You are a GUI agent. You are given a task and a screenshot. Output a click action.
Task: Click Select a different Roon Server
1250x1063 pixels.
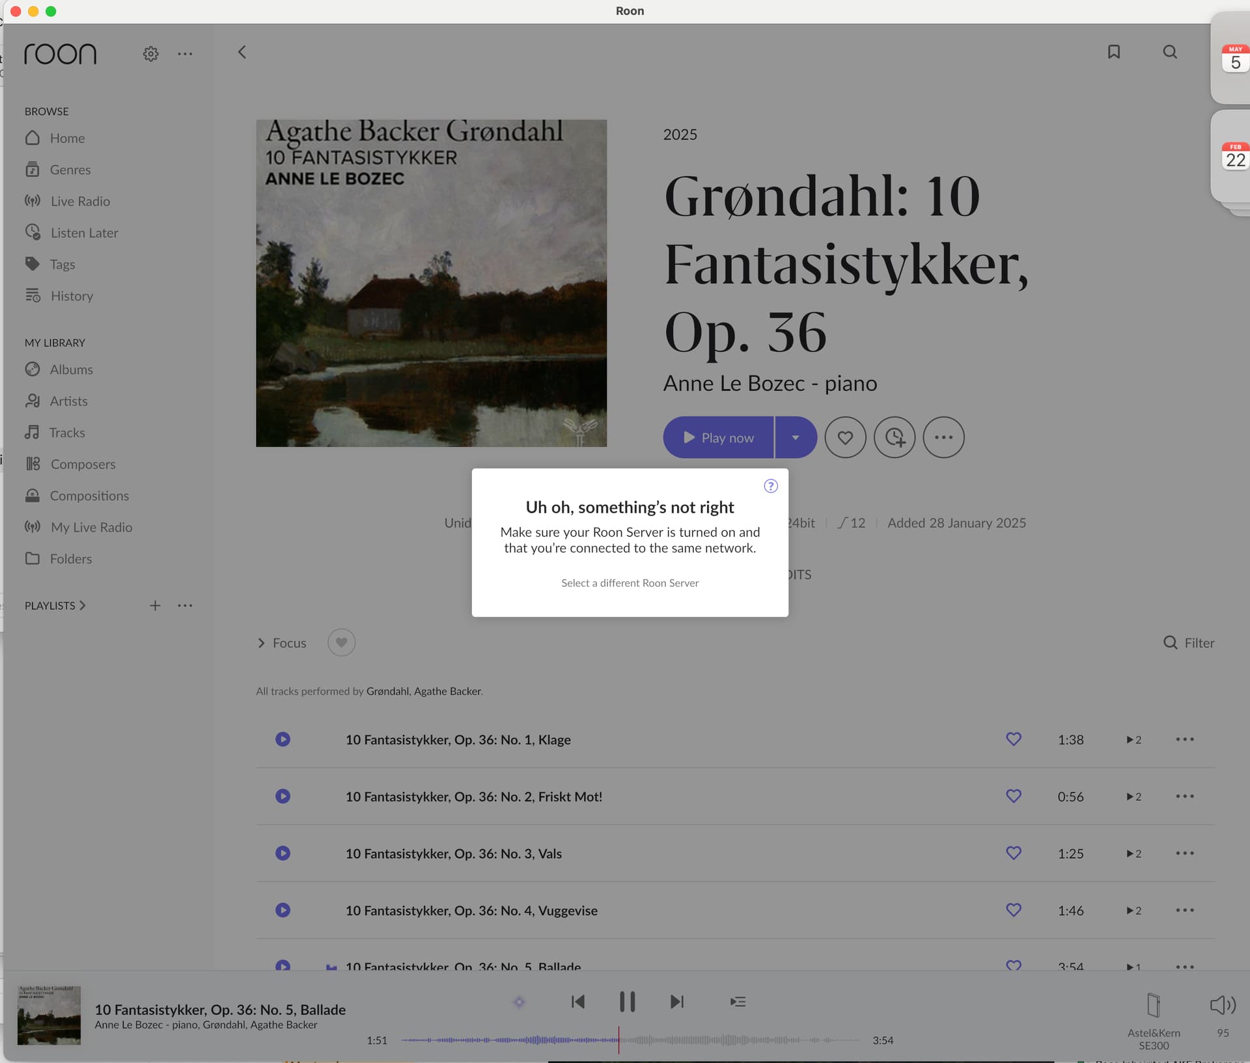[x=630, y=583]
